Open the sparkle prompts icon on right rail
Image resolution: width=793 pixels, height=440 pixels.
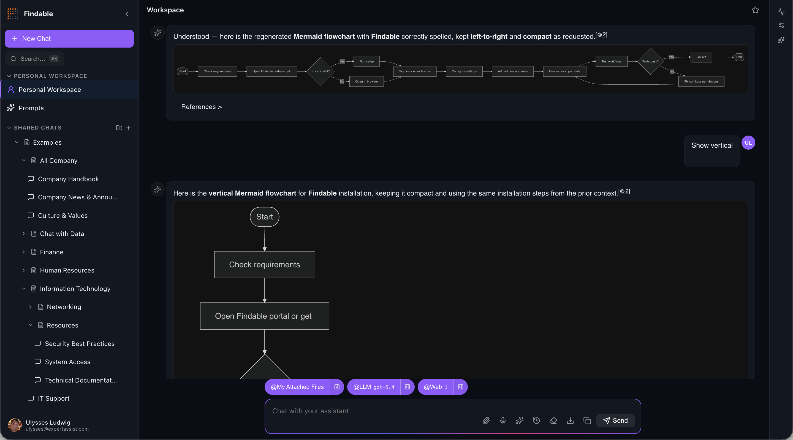coord(781,40)
